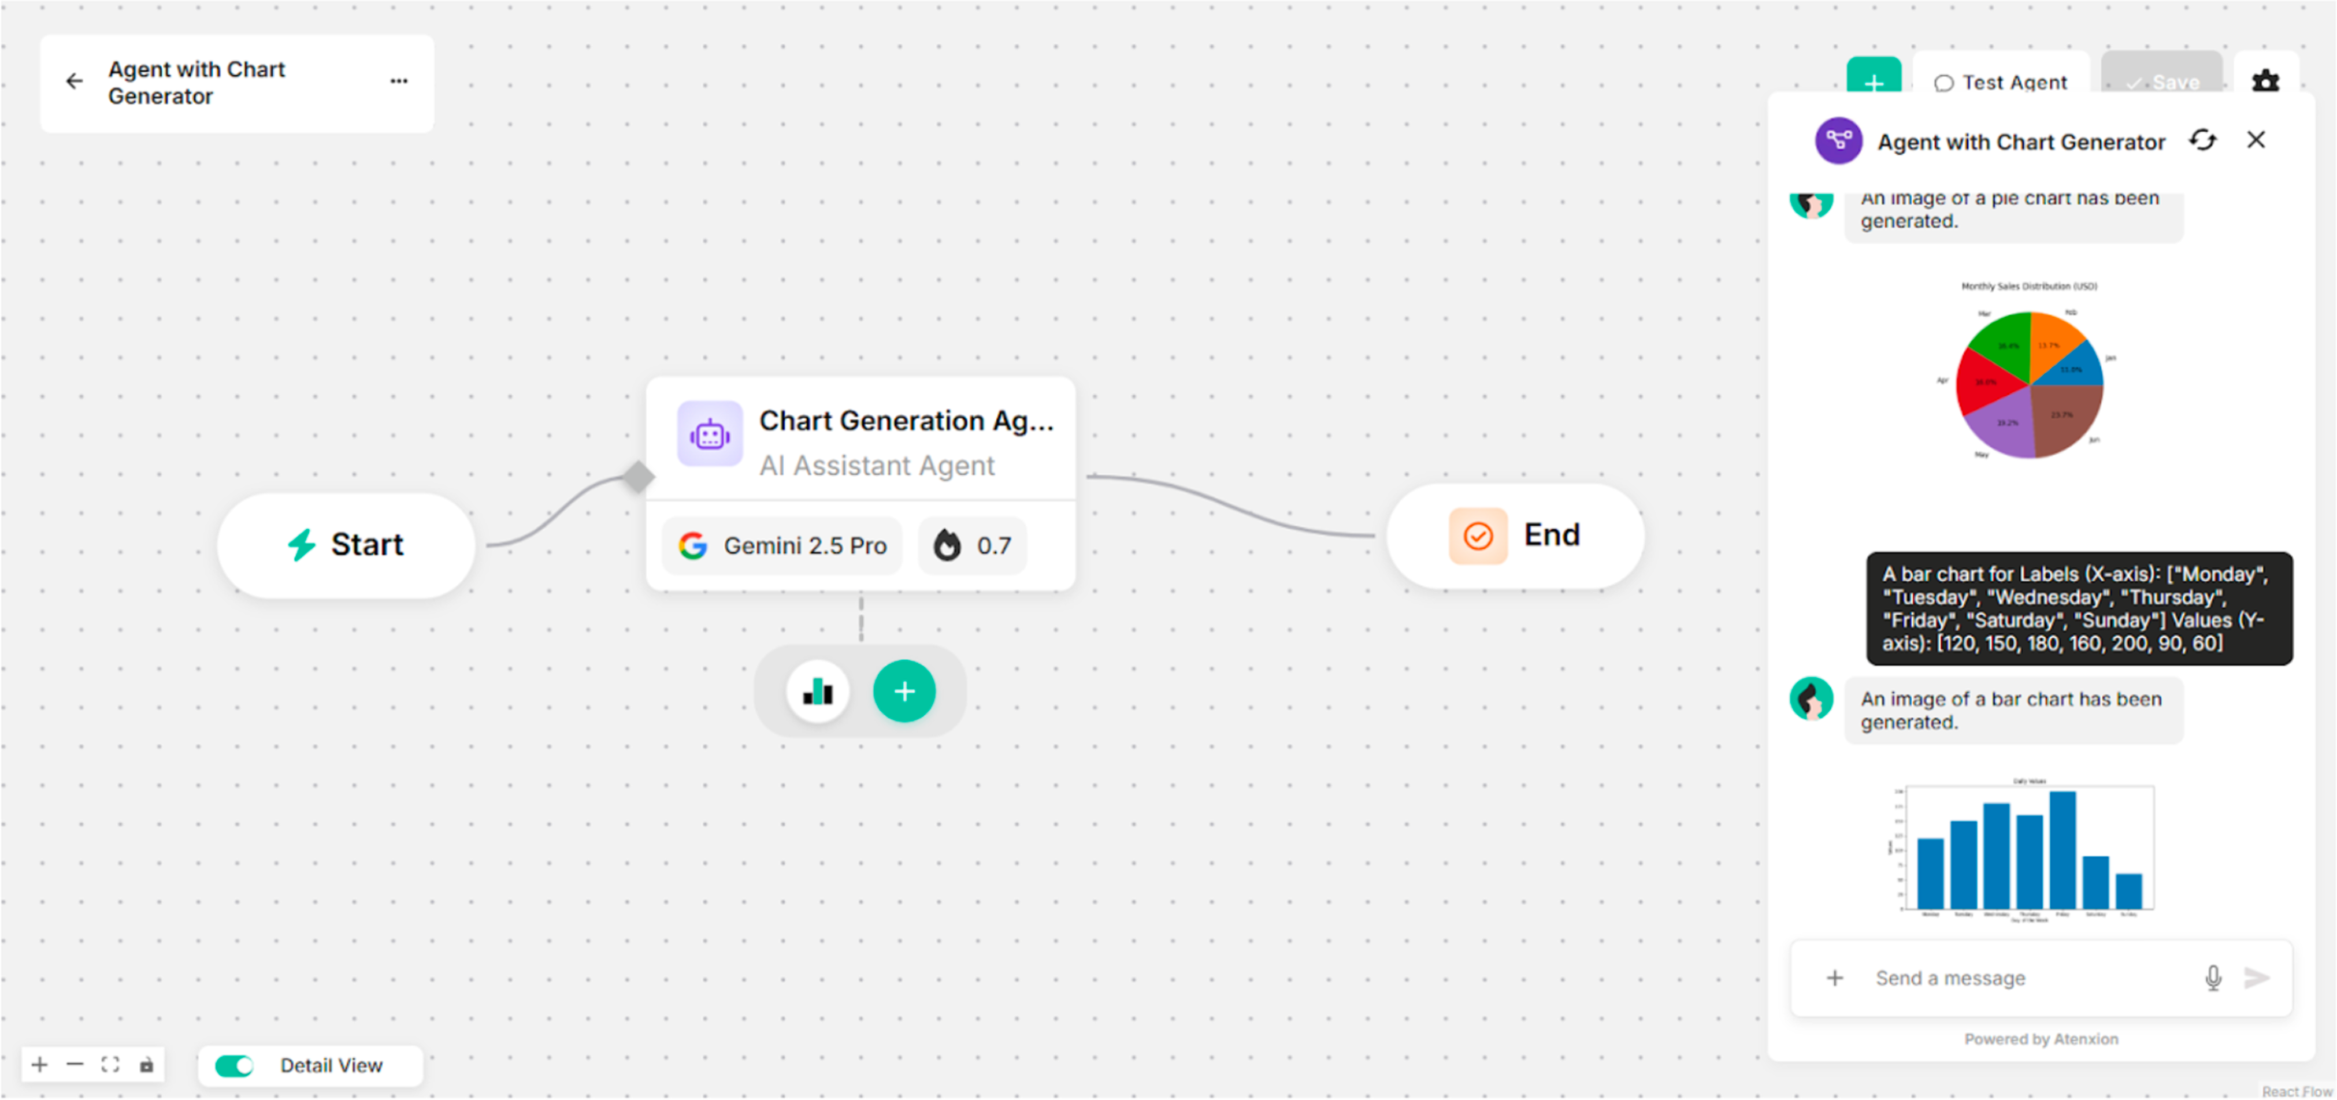Zoom out on the workflow canvas
Image resolution: width=2337 pixels, height=1100 pixels.
75,1065
